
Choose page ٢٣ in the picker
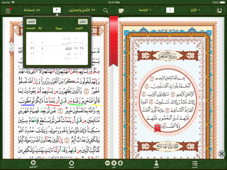point(32,54)
